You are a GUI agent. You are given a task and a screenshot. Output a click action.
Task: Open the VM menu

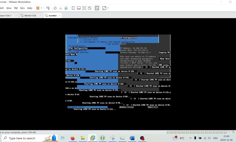[x=16, y=8]
